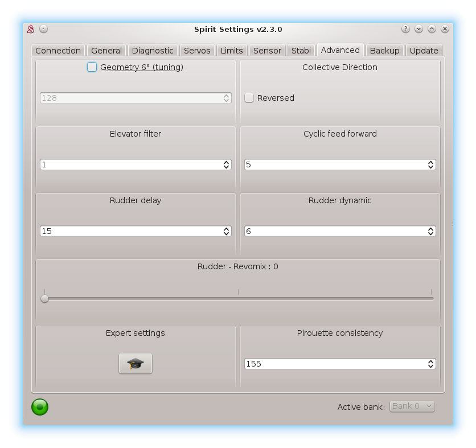Select the Stabi tab
476x448 pixels.
301,51
